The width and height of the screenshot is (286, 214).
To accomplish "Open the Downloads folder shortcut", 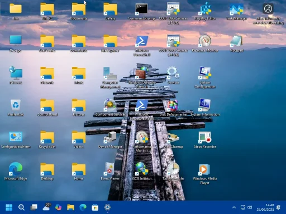I will (79, 43).
